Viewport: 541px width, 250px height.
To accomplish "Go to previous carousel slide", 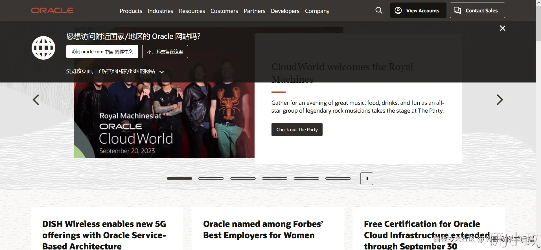I will [36, 100].
